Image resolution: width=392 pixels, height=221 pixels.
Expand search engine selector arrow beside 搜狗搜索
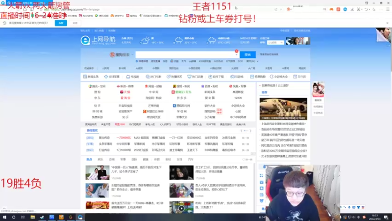(x=132, y=55)
